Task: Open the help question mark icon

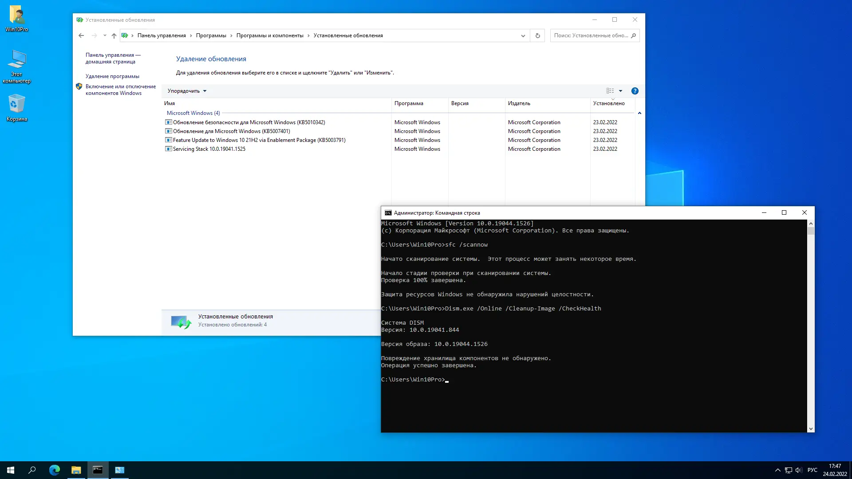Action: [x=635, y=91]
